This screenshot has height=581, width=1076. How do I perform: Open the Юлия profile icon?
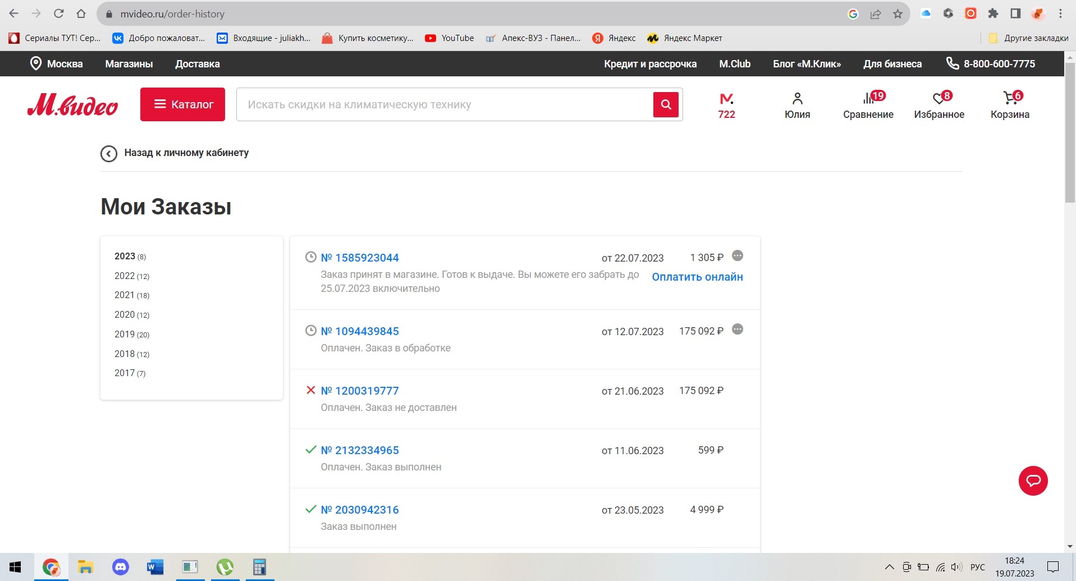pos(797,106)
